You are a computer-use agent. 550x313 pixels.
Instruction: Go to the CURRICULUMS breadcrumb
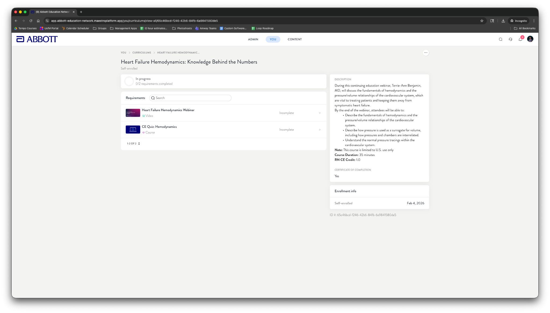tap(142, 53)
